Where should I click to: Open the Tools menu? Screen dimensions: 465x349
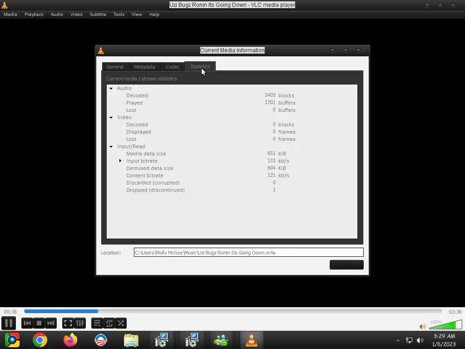click(119, 14)
